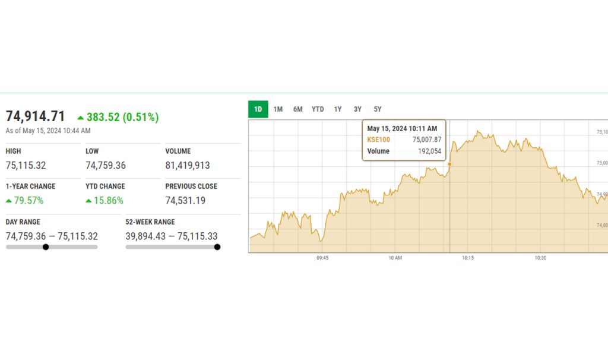This screenshot has height=342, width=608.
Task: Click the up arrow next to 79.57%
Action: 9,201
